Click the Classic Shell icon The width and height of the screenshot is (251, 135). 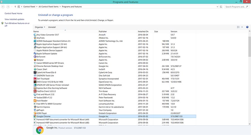click(x=35, y=69)
